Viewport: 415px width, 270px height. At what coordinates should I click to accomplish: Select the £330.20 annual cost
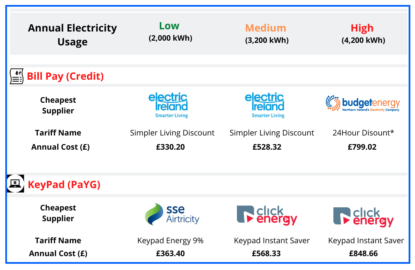click(170, 147)
